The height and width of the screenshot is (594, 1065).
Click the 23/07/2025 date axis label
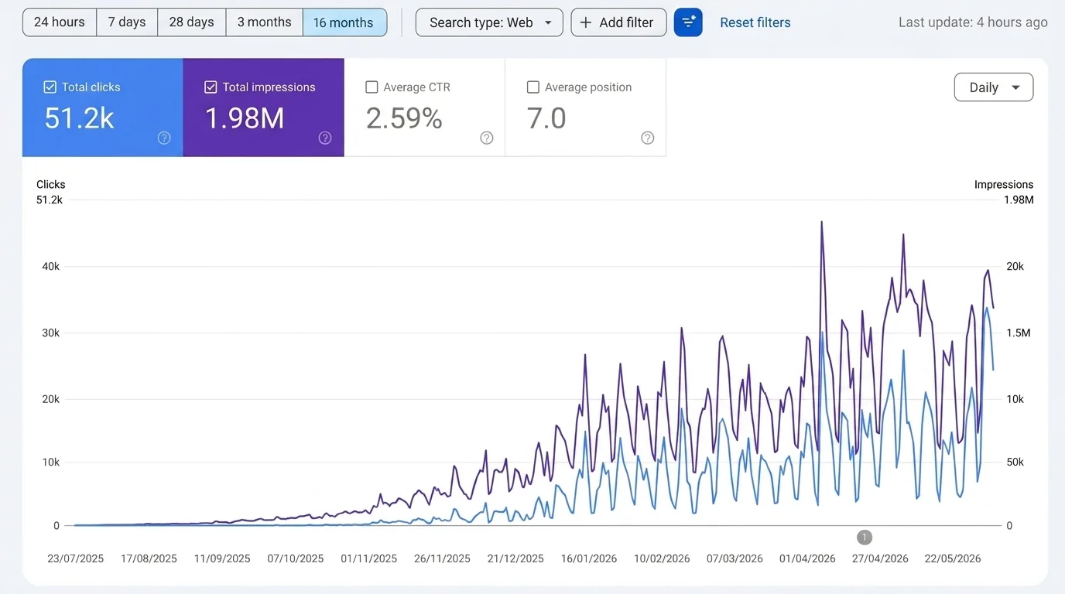click(x=75, y=558)
